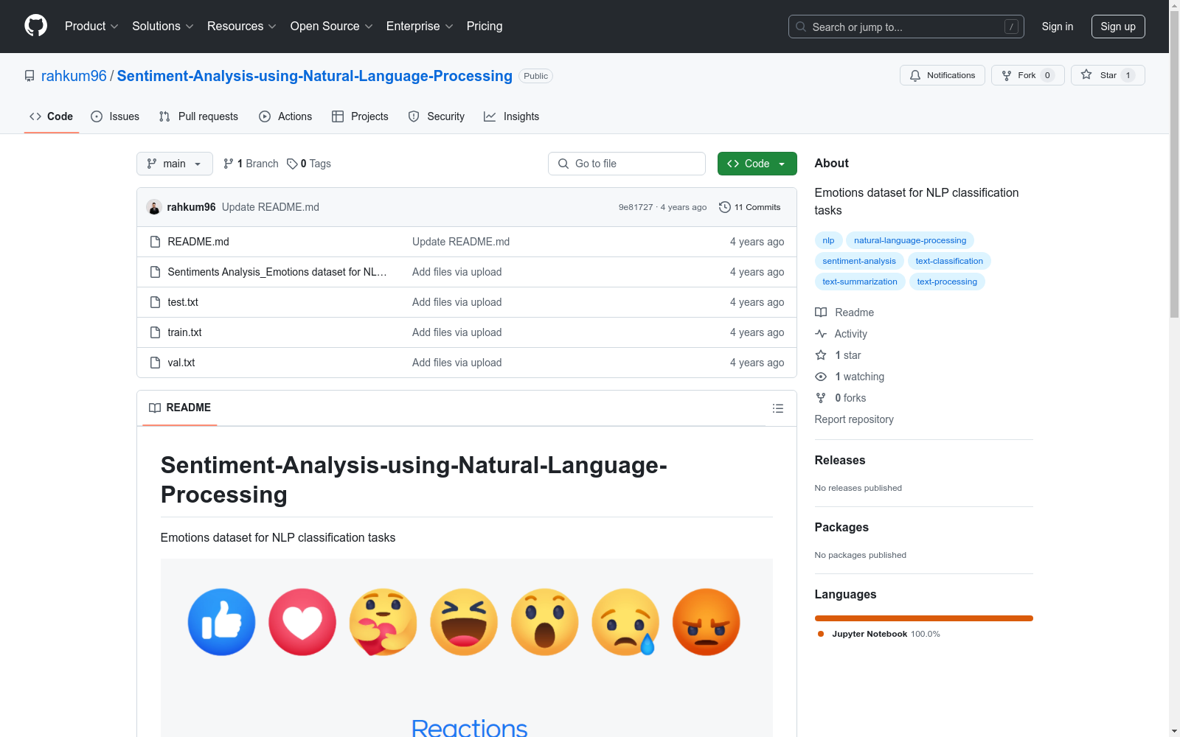This screenshot has height=737, width=1180.
Task: Click the text-classification topic tag
Action: (949, 261)
